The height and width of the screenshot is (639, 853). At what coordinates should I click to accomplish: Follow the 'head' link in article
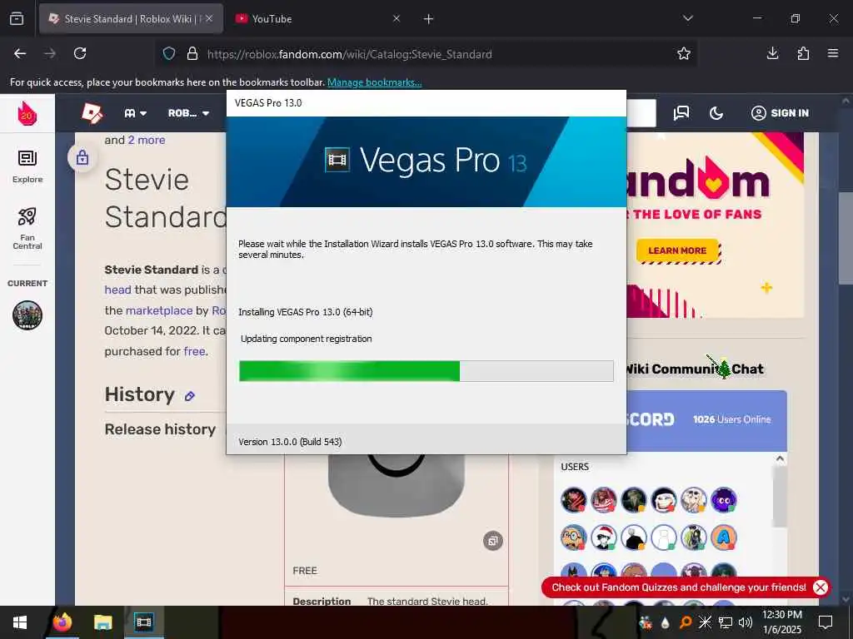117,290
